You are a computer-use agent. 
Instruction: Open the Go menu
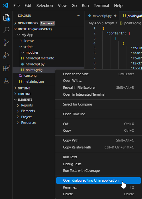pyautogui.click(x=74, y=6)
